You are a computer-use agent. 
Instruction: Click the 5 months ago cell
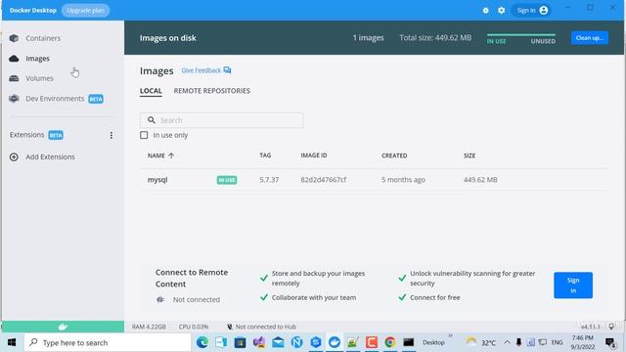point(403,180)
